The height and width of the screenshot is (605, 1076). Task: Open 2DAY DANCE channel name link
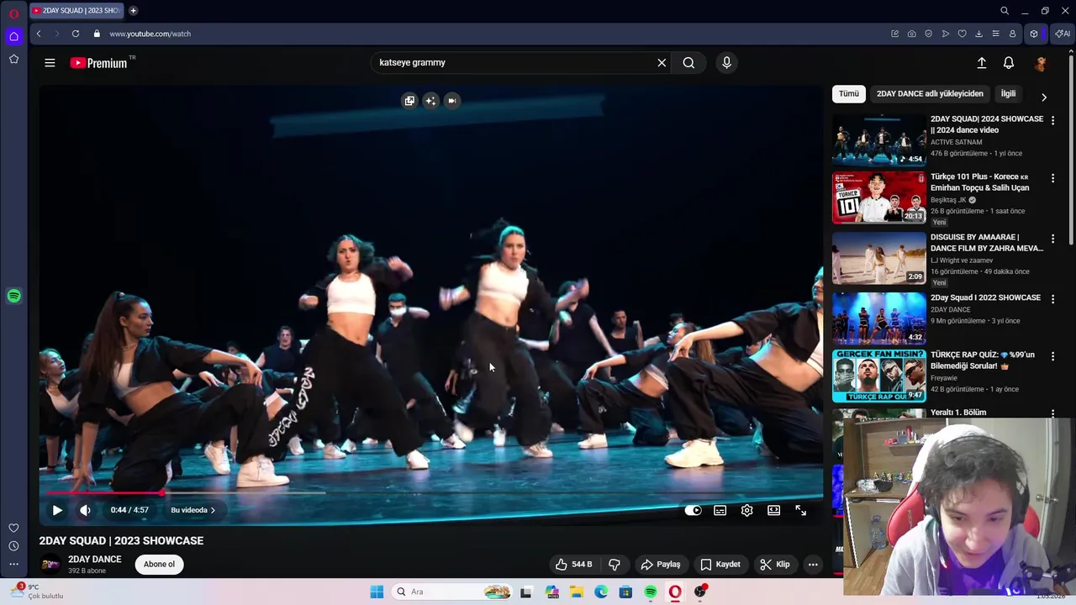(94, 560)
